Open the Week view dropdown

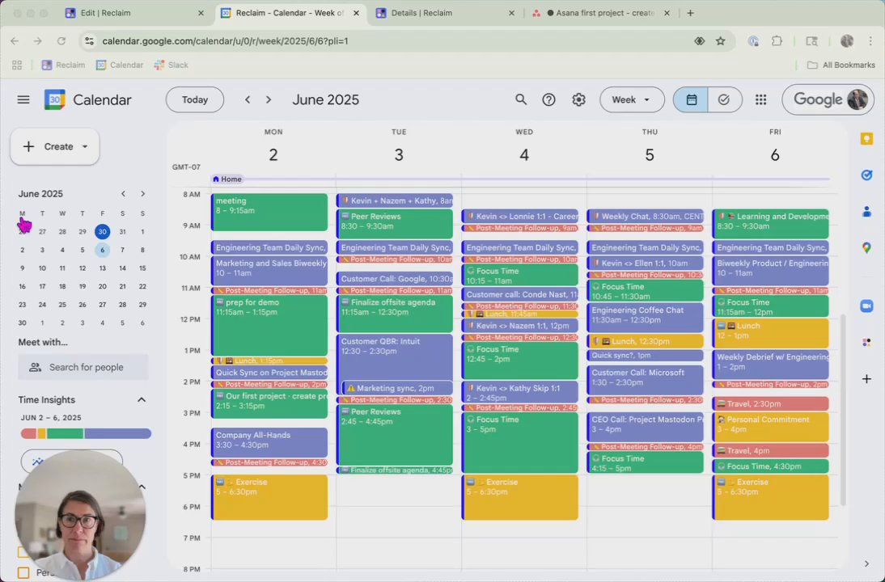tap(632, 99)
